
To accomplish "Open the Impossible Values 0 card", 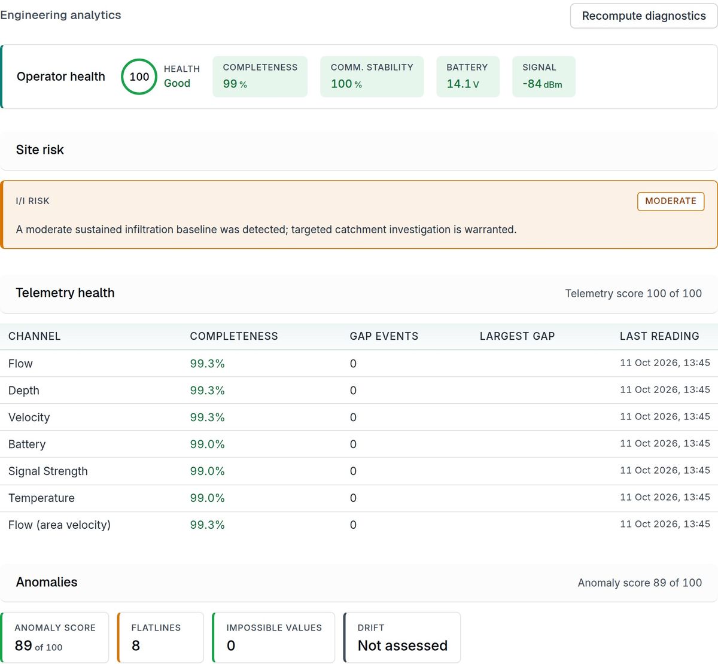I will click(x=273, y=638).
